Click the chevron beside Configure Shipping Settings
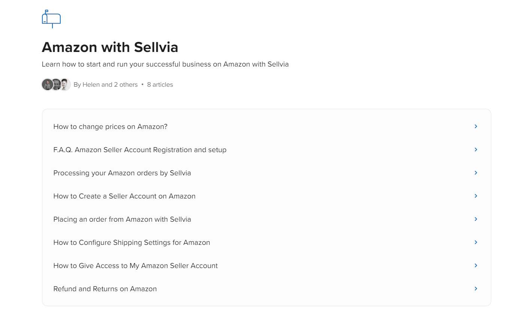531x317 pixels. (476, 242)
